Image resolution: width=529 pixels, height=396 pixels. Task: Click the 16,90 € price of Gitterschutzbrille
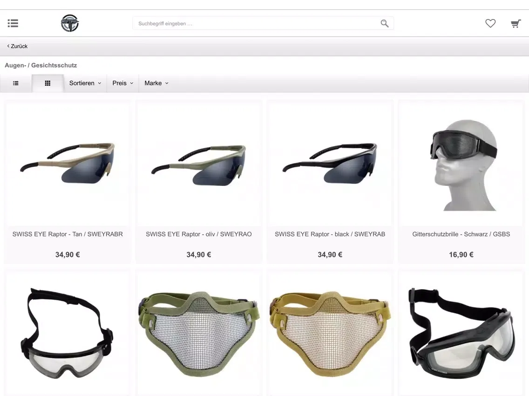click(461, 255)
